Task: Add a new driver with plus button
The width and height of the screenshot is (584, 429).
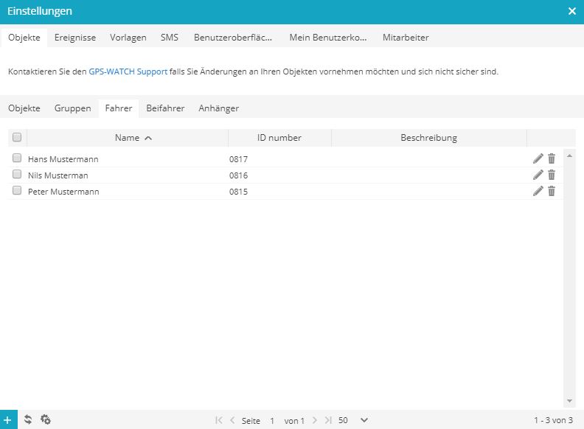Action: [x=8, y=420]
